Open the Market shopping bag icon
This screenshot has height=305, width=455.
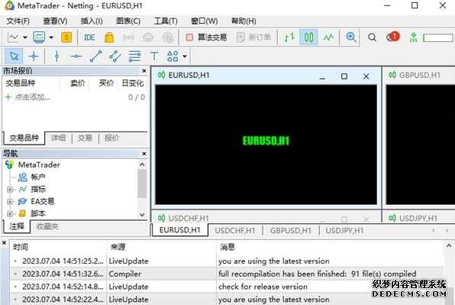tap(109, 37)
